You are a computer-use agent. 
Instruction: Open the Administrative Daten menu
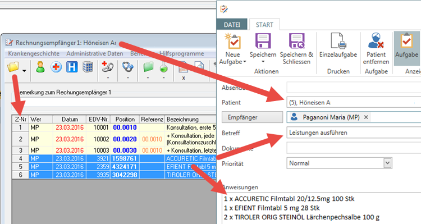[x=94, y=53]
